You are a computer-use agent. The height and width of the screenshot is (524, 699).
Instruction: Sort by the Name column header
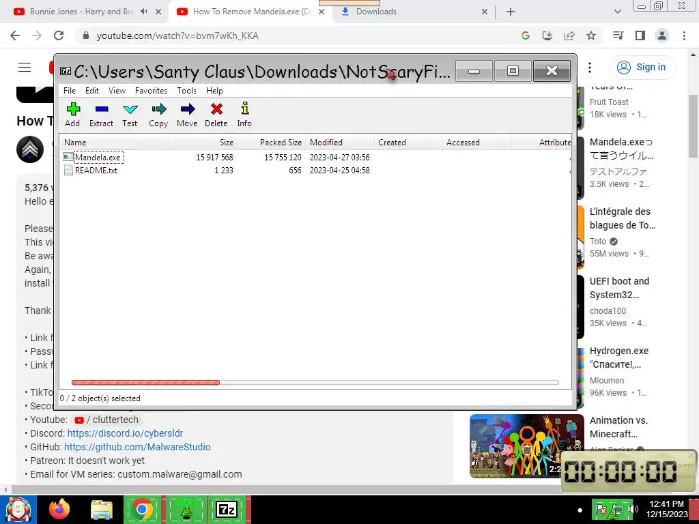(114, 143)
